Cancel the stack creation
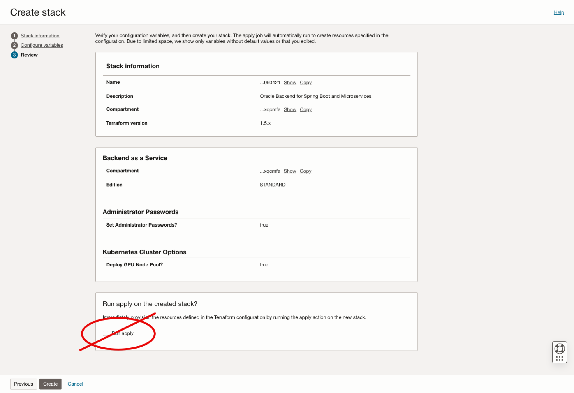 (x=75, y=384)
